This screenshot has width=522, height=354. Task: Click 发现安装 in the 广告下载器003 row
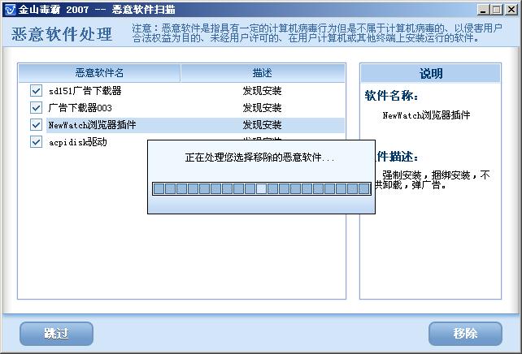(262, 108)
